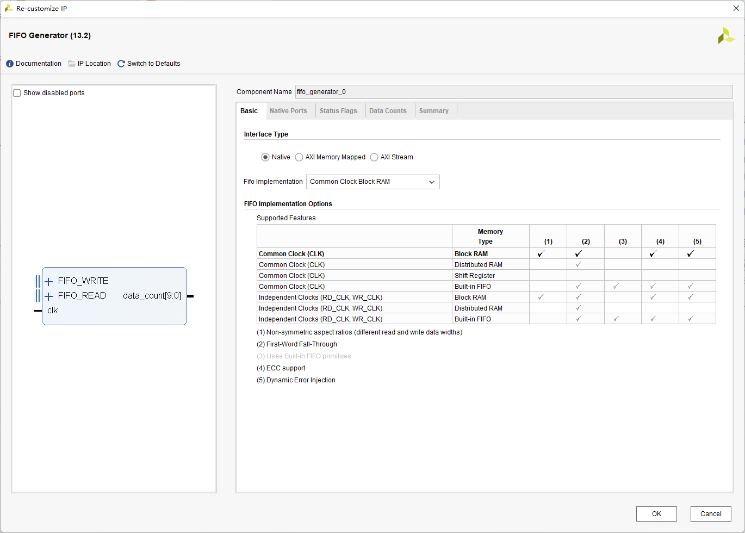Click the Supported Features label
Image resolution: width=745 pixels, height=533 pixels.
coord(286,218)
